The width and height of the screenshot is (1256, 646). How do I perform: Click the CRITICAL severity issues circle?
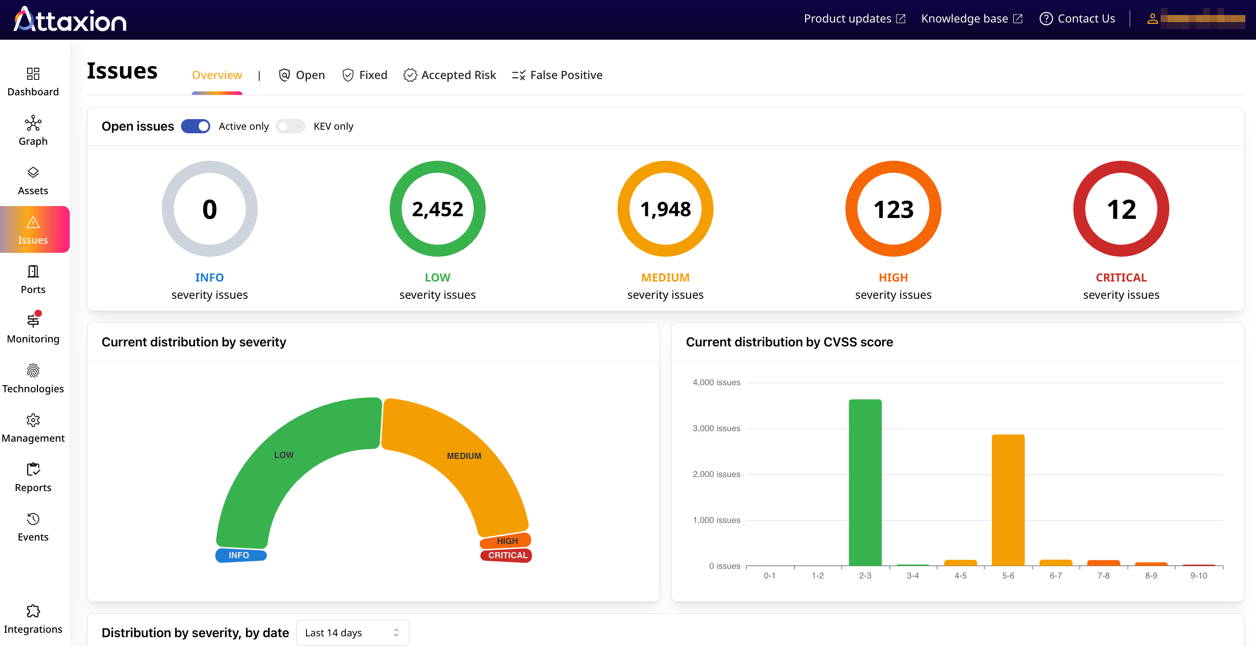[1120, 209]
